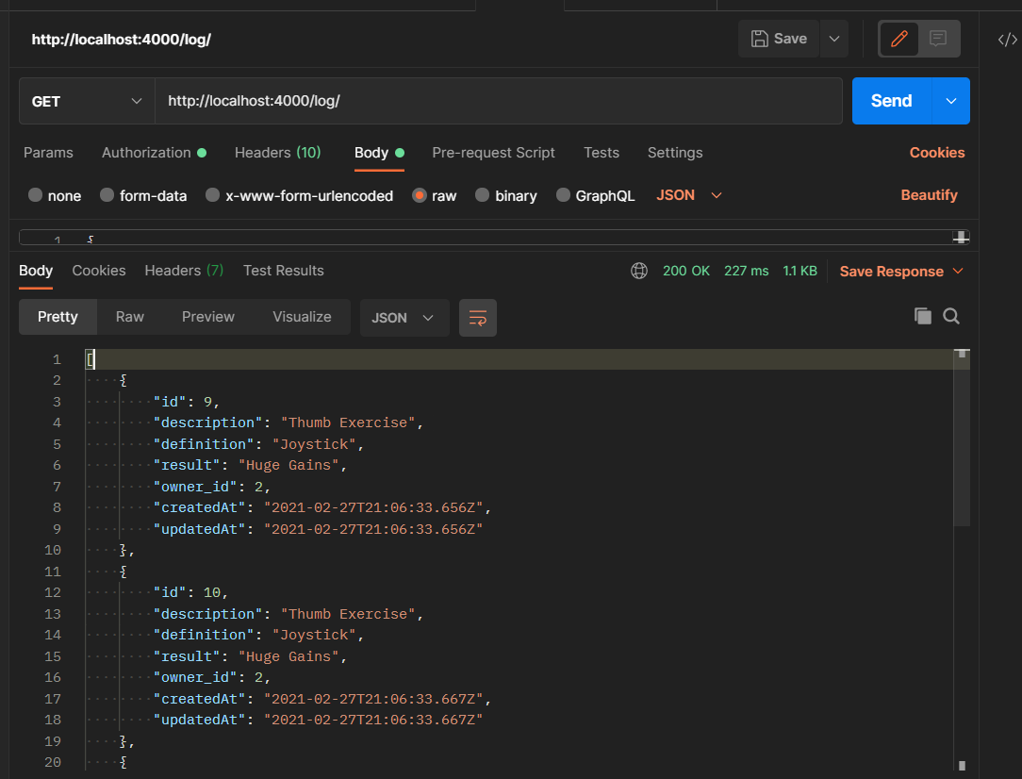The image size is (1022, 779).
Task: Toggle line wrapping icon in response viewer
Action: (x=478, y=318)
